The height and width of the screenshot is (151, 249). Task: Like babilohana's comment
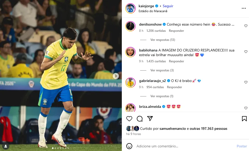pos(246,52)
